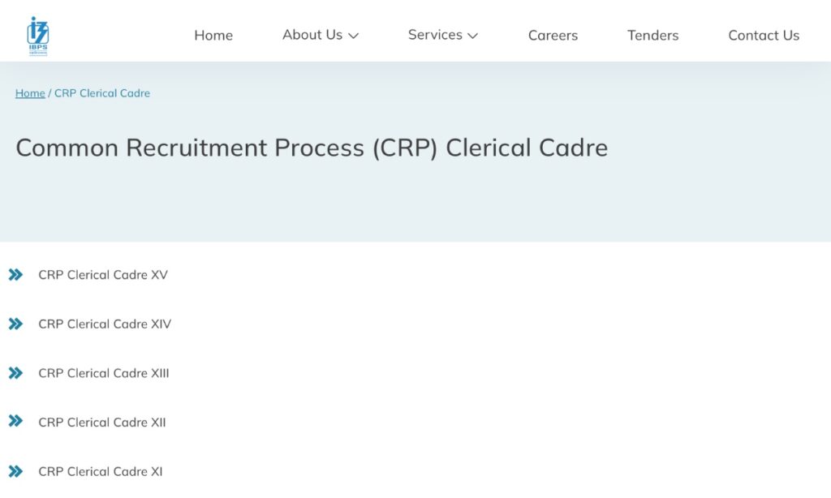Open the CRP Clerical Cadre XII link
The image size is (831, 498).
102,423
